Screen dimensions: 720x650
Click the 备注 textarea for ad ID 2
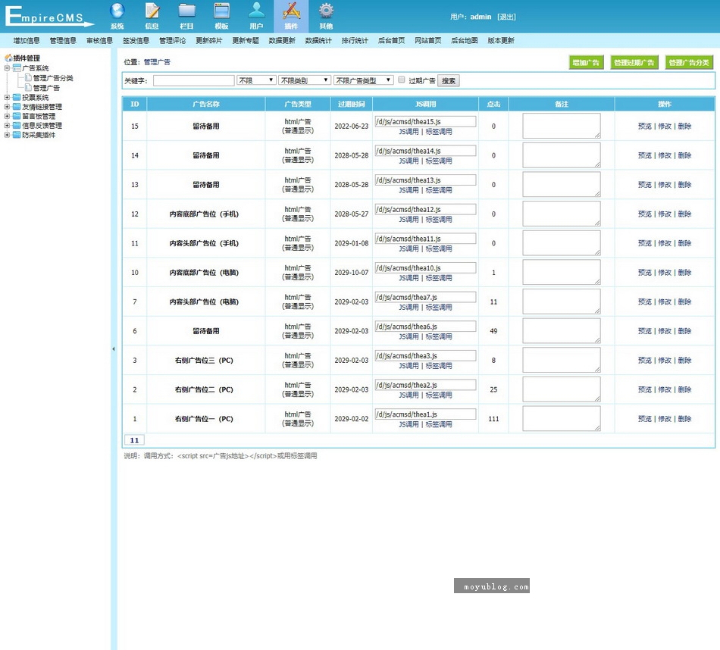coord(561,389)
